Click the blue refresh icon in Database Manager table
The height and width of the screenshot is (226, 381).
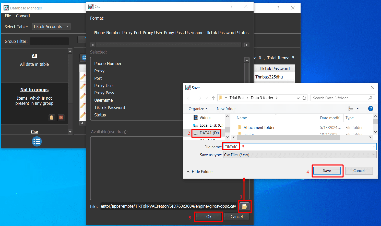84,58
